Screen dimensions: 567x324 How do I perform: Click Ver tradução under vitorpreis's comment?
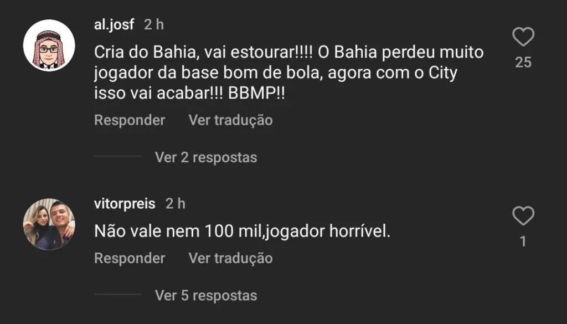tap(230, 258)
